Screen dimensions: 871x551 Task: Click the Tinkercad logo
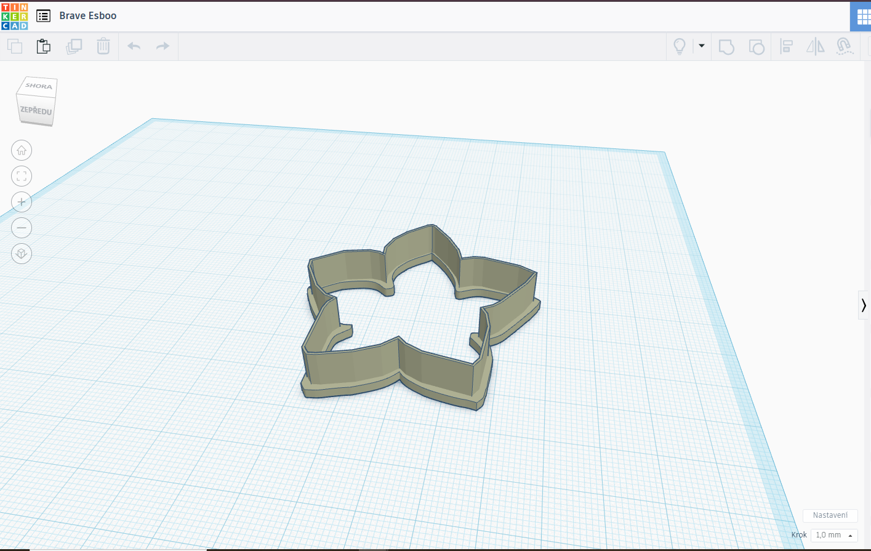click(x=15, y=16)
